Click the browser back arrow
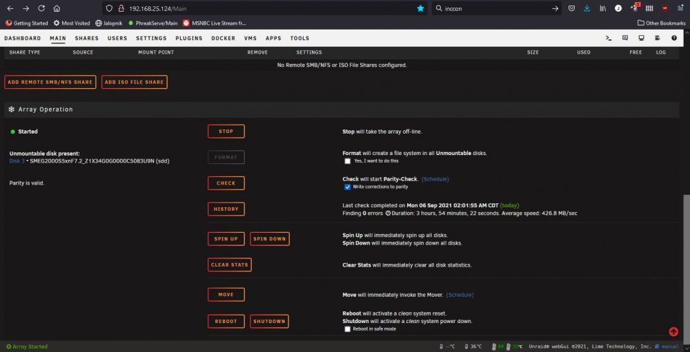 click(x=10, y=8)
